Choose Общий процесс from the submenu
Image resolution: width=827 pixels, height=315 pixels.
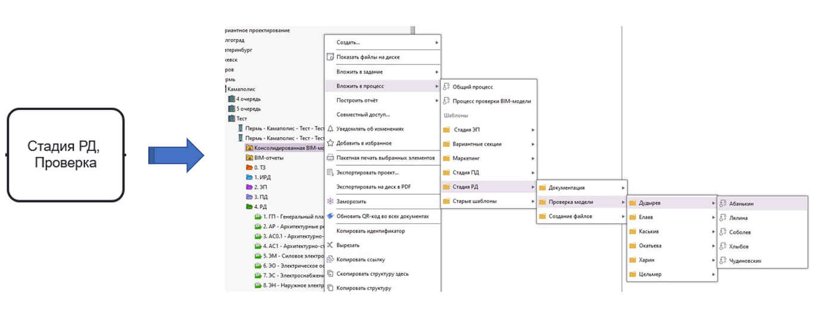point(473,87)
